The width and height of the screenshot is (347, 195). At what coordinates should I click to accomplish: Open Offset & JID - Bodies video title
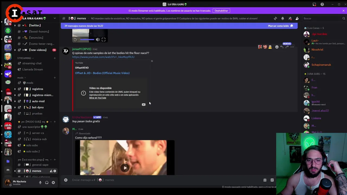102,73
